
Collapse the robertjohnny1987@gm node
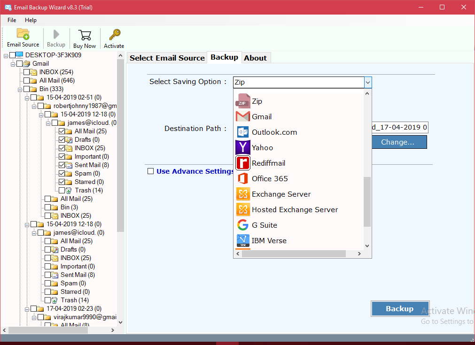click(x=34, y=107)
